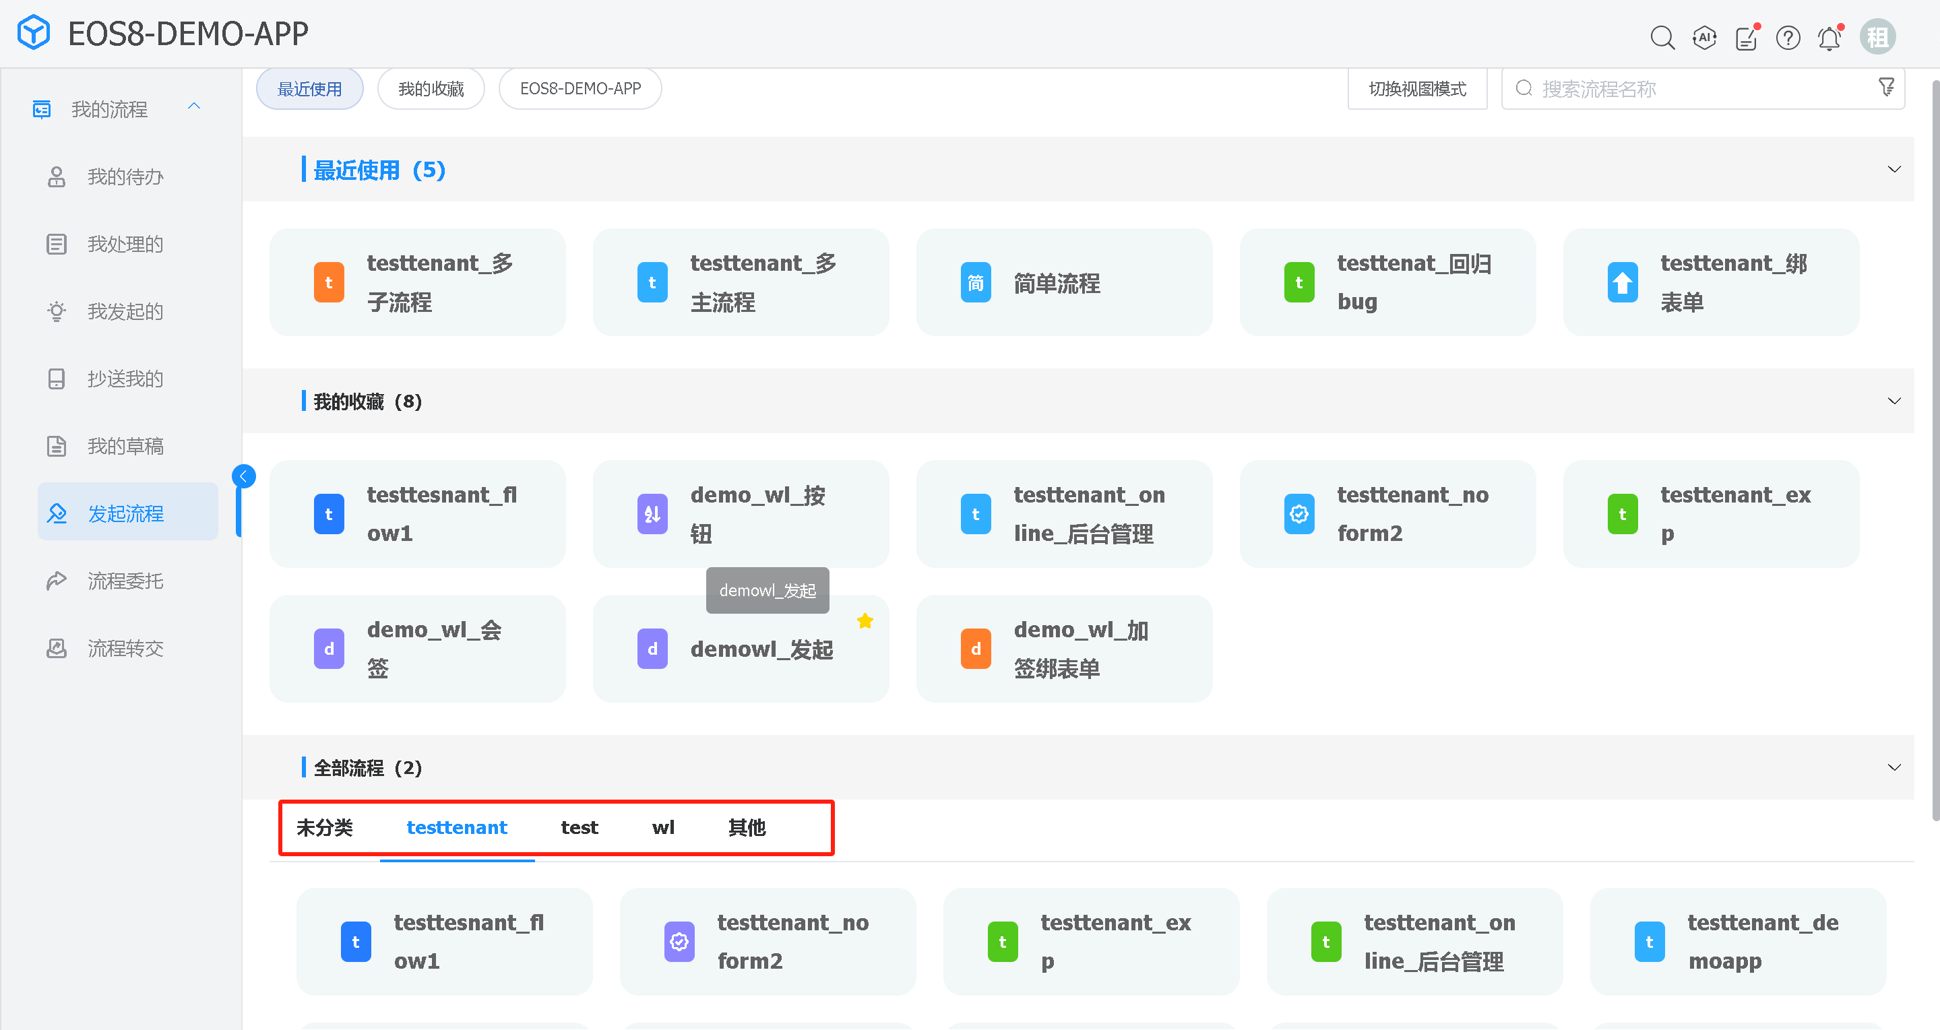Collapse sidebar using the blue arrow handle

point(243,476)
